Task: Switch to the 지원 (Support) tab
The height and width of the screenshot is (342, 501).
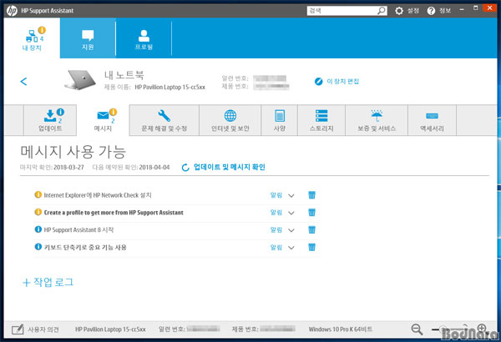Action: [x=88, y=38]
